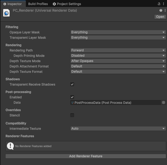Open the help reference question mark icon
The width and height of the screenshot is (167, 165).
pyautogui.click(x=161, y=10)
